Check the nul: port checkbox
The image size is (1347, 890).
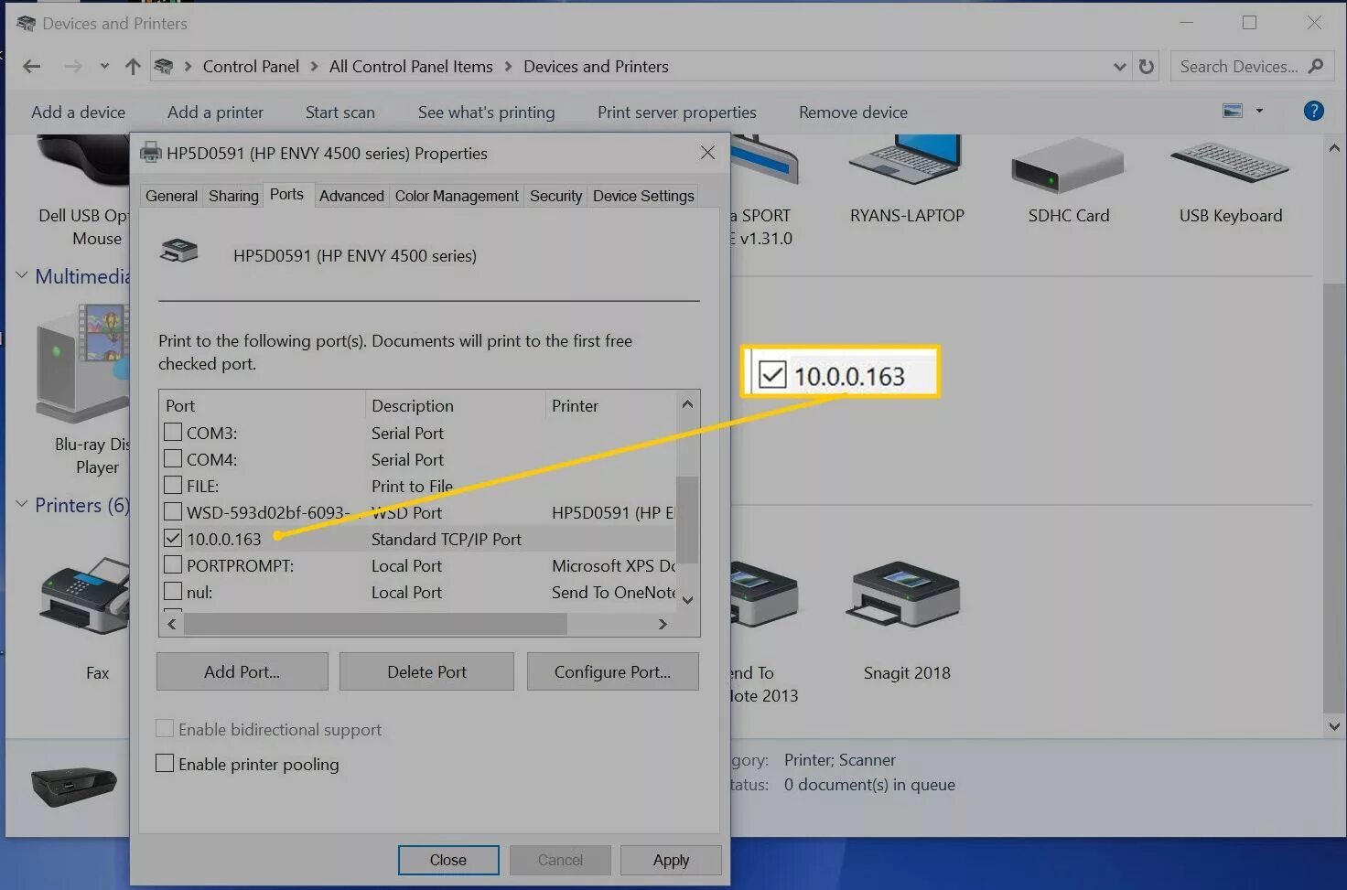pos(173,591)
